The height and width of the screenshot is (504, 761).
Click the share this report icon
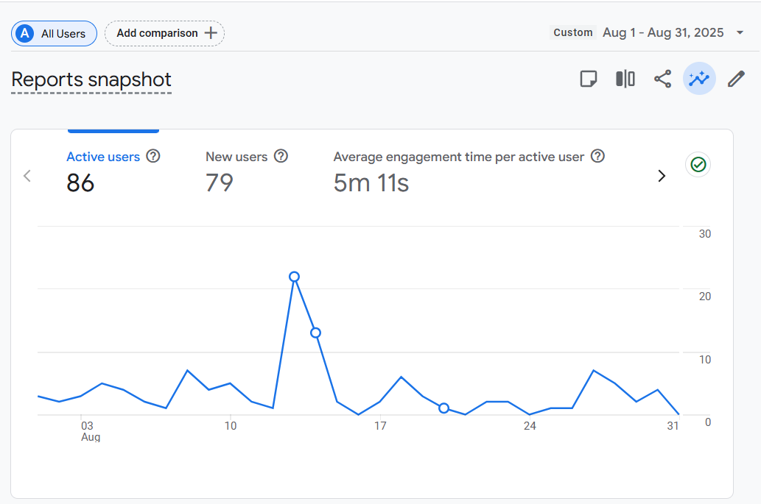pyautogui.click(x=662, y=79)
